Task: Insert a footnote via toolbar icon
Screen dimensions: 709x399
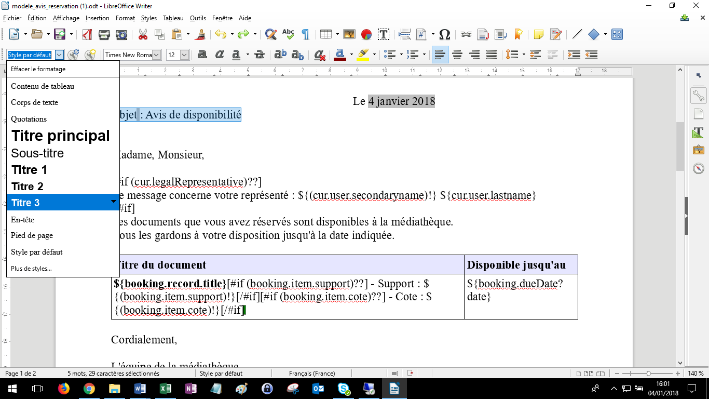Action: pyautogui.click(x=483, y=34)
